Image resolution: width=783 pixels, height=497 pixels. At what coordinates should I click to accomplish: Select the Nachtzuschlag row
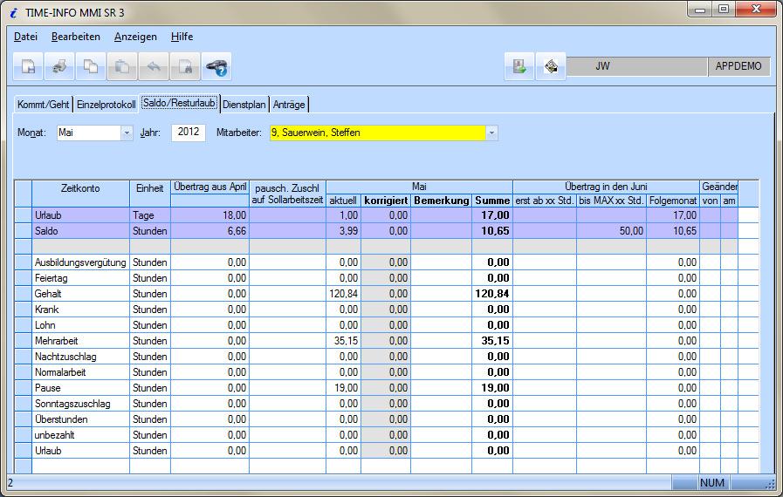point(386,357)
